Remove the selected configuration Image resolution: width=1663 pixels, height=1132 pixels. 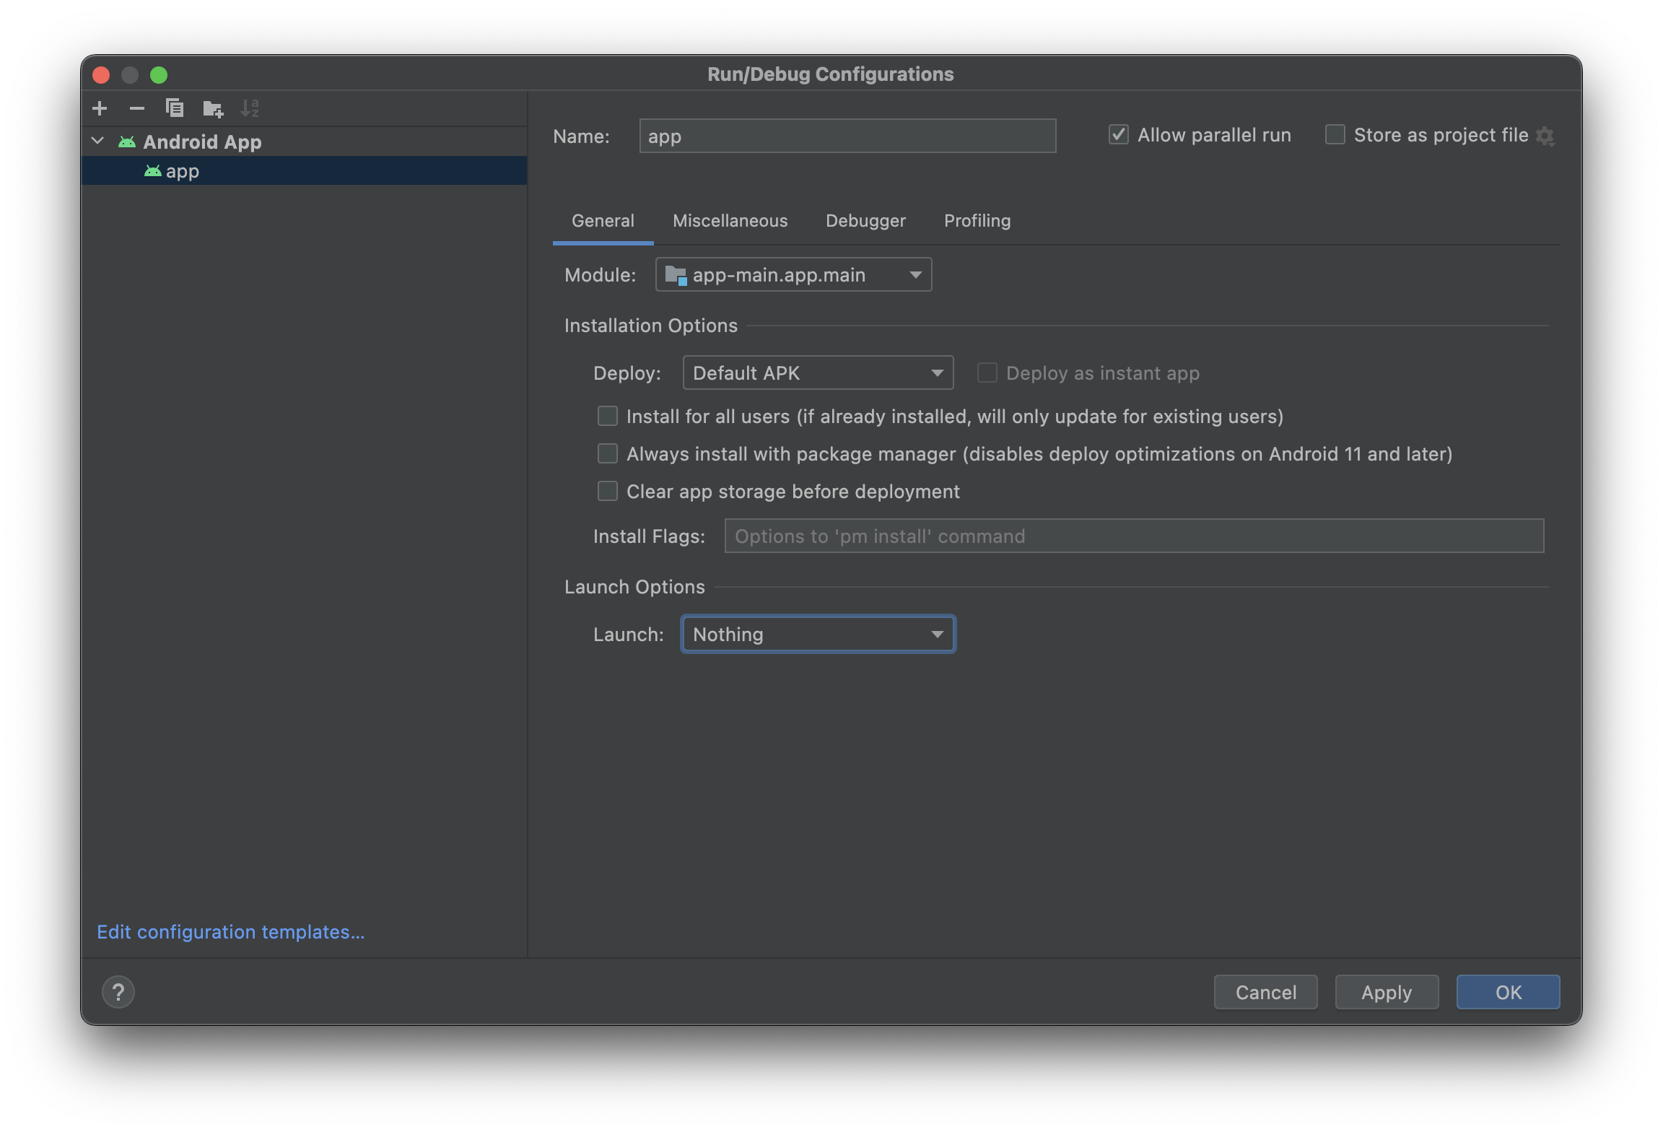pos(137,108)
